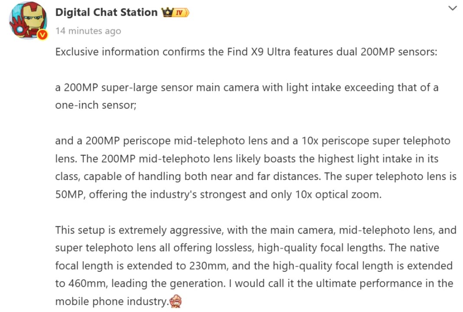Open the Digital Chat Station profile name
The height and width of the screenshot is (312, 463).
[x=106, y=13]
